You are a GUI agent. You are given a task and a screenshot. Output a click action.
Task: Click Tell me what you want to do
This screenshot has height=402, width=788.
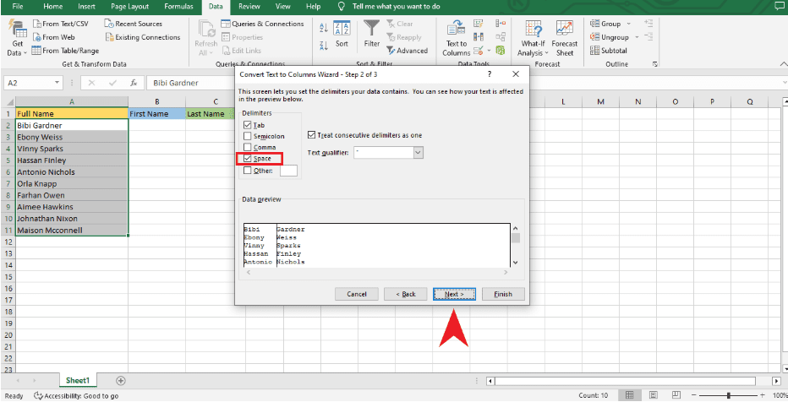coord(396,7)
